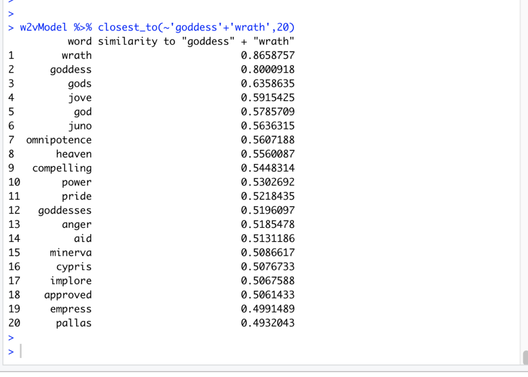Click the word 'omnipotence' in row 7
This screenshot has width=528, height=377.
click(x=59, y=140)
